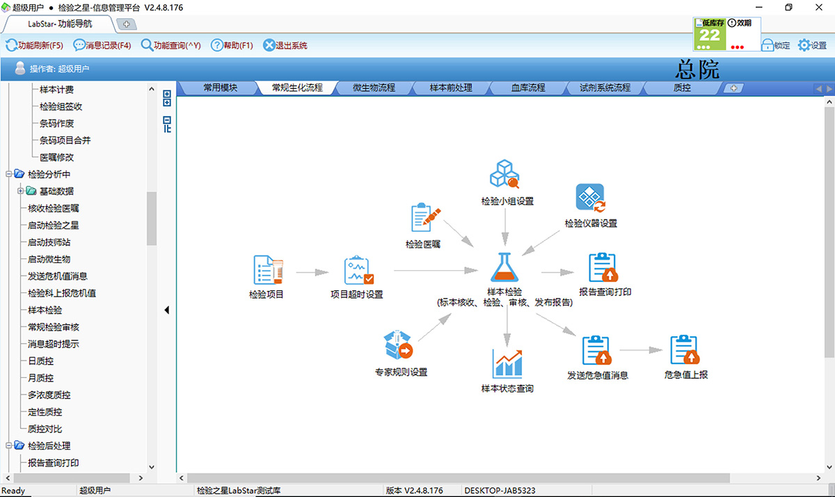Open the 检验医嘱 clipboard icon
Viewport: 835px width, 497px height.
click(x=425, y=219)
